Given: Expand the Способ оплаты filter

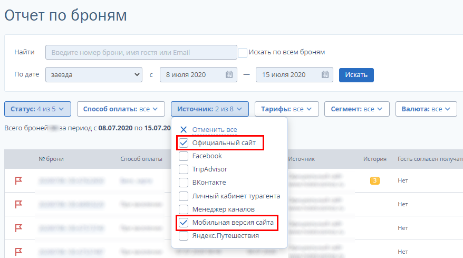Looking at the screenshot, I should pos(121,109).
